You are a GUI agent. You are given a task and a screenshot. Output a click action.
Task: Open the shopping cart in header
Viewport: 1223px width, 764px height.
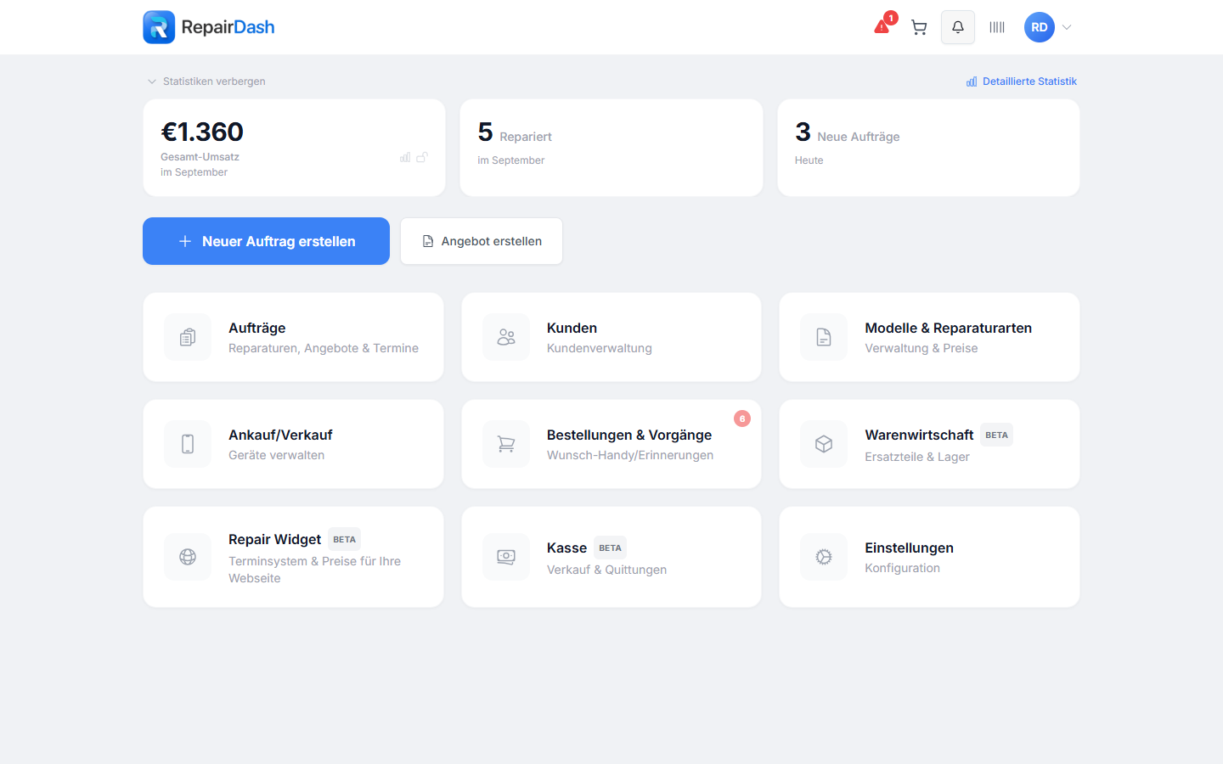tap(919, 27)
